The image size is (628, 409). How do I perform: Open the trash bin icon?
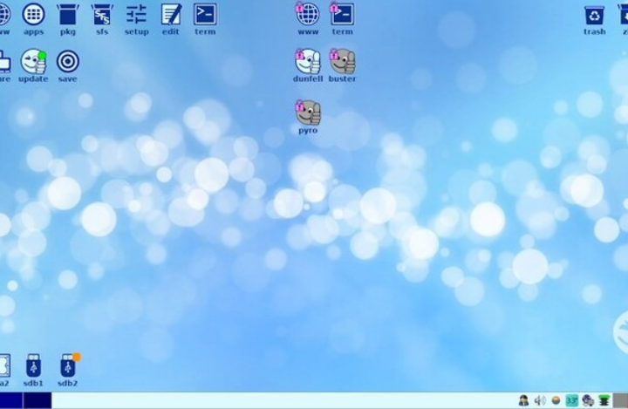[594, 15]
